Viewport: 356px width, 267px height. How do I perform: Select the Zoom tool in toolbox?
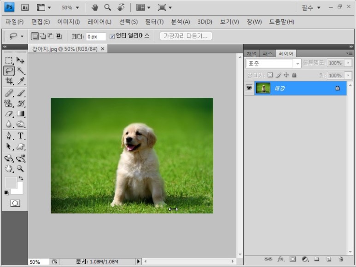(x=21, y=169)
